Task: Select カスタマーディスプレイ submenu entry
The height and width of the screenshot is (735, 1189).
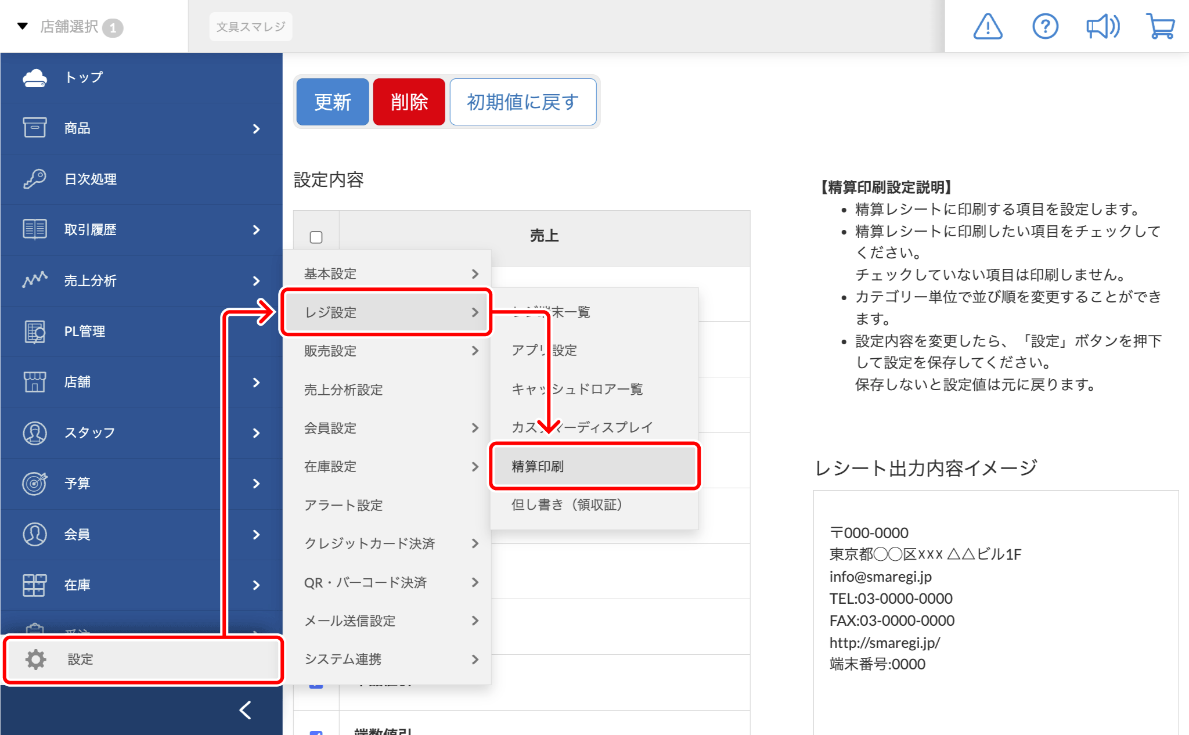Action: point(594,427)
